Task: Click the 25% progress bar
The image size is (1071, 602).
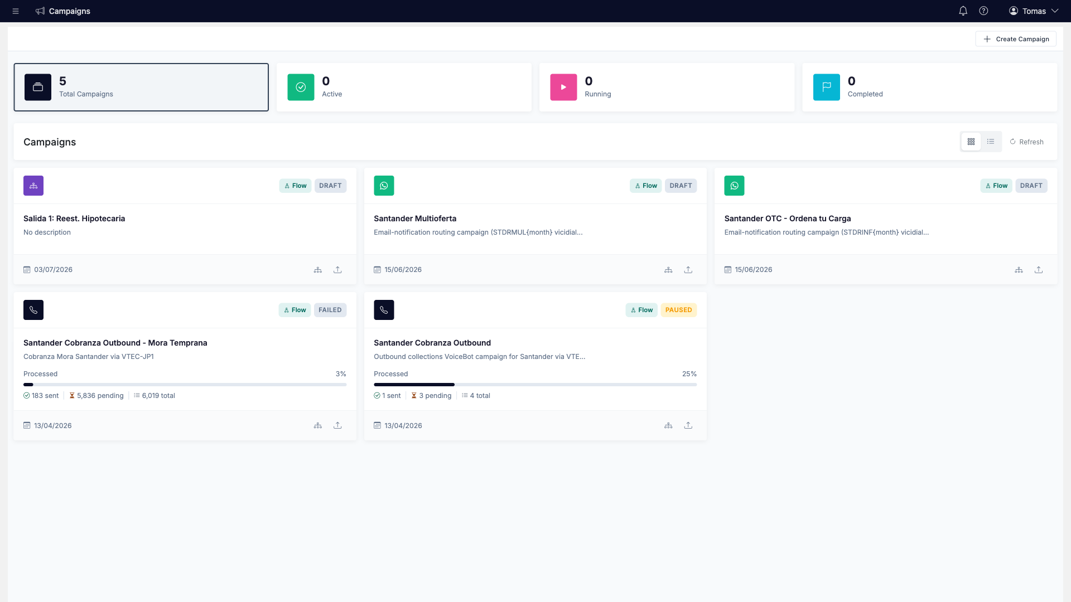Action: click(535, 385)
